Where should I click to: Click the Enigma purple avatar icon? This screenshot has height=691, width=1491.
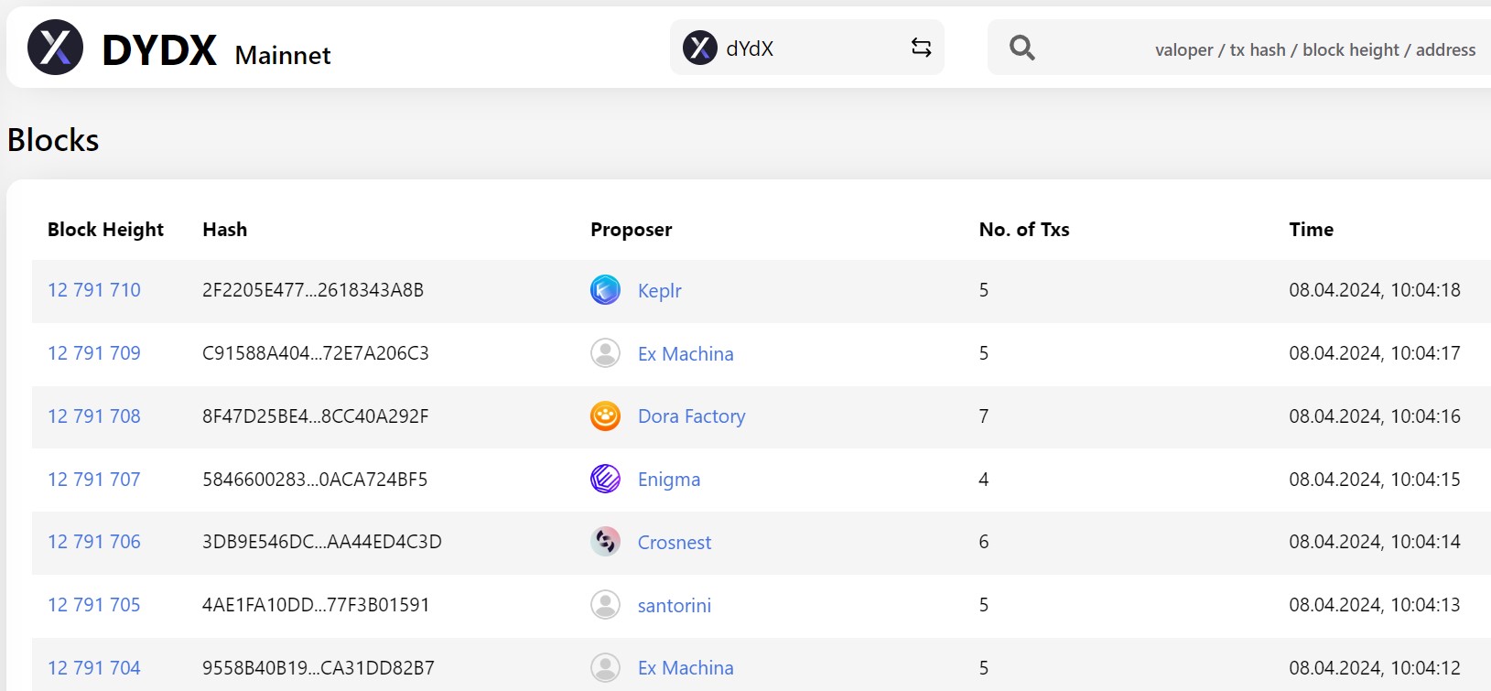[x=605, y=479]
